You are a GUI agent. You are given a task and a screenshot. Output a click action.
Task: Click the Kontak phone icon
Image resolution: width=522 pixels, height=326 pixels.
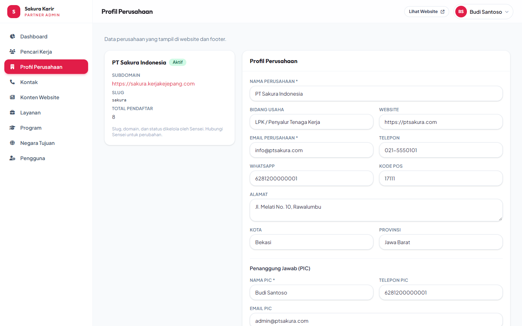pyautogui.click(x=12, y=82)
